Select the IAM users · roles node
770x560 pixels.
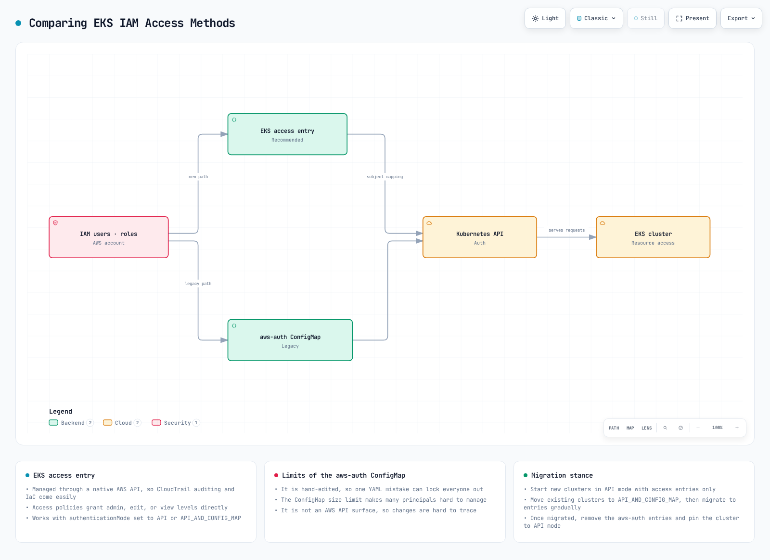(x=109, y=237)
